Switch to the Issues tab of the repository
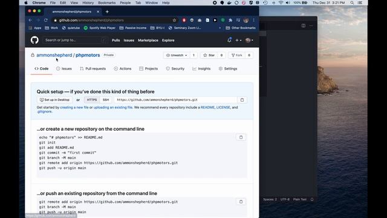387x218 pixels. pyautogui.click(x=64, y=68)
